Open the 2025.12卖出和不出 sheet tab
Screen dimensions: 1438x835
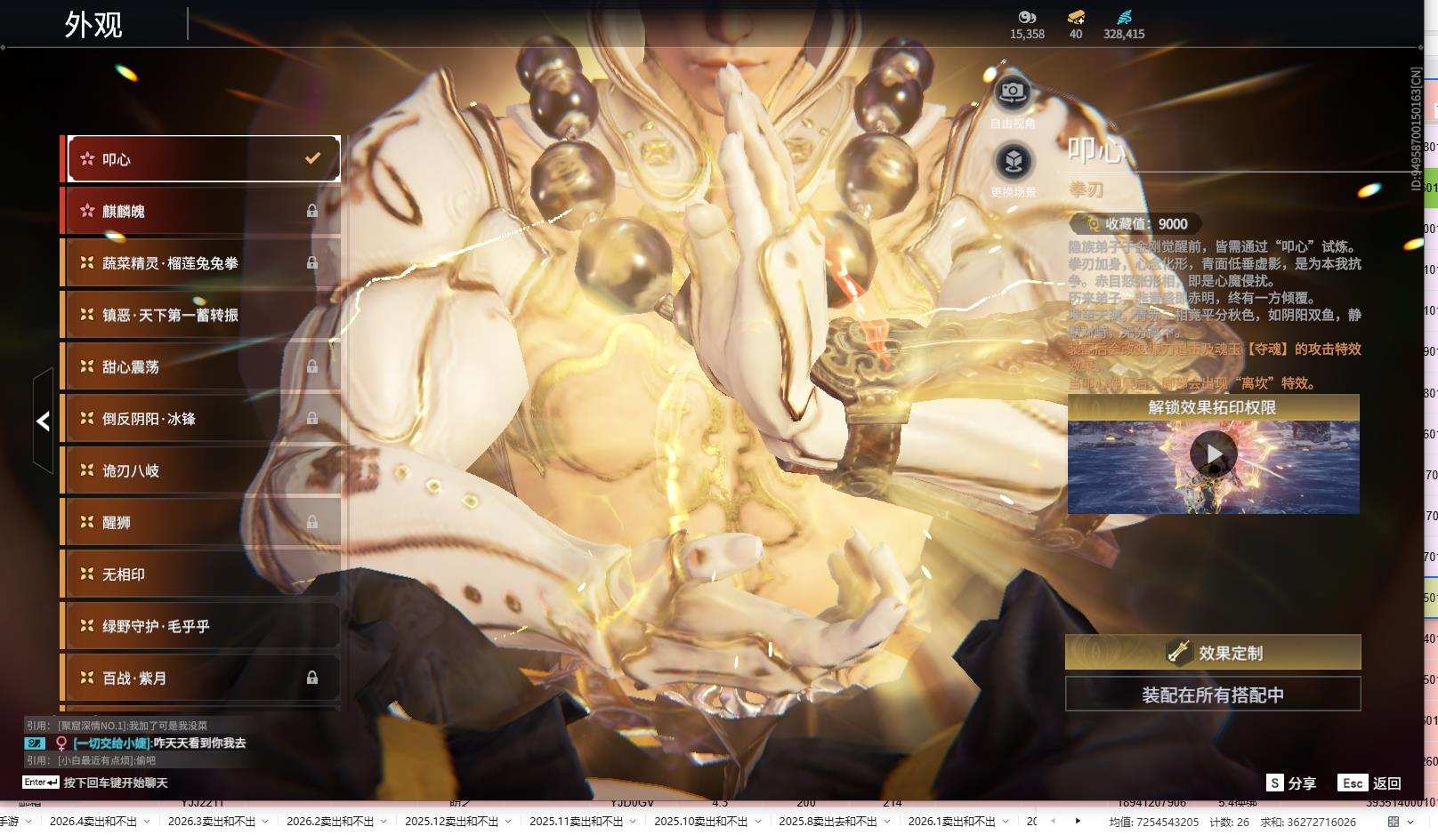452,822
